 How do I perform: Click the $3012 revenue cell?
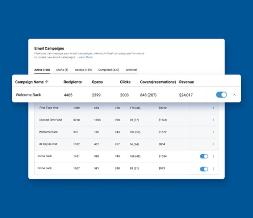click(x=162, y=108)
